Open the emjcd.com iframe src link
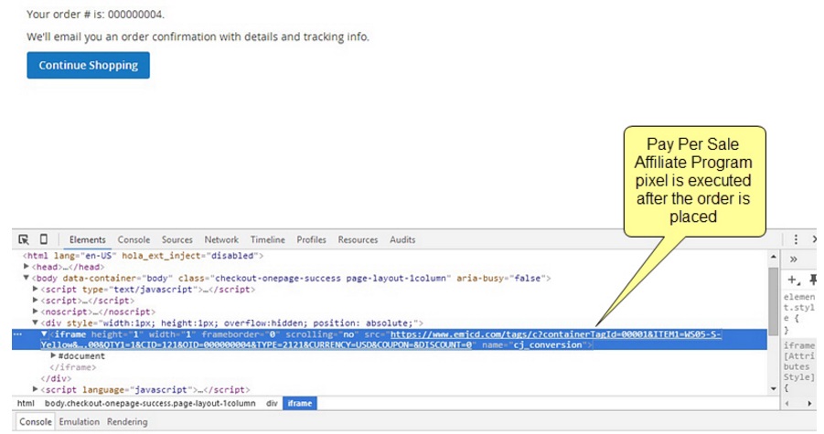 556,334
